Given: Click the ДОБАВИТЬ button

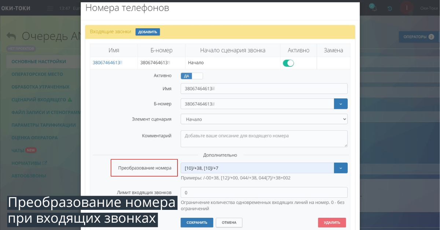Looking at the screenshot, I should [148, 32].
